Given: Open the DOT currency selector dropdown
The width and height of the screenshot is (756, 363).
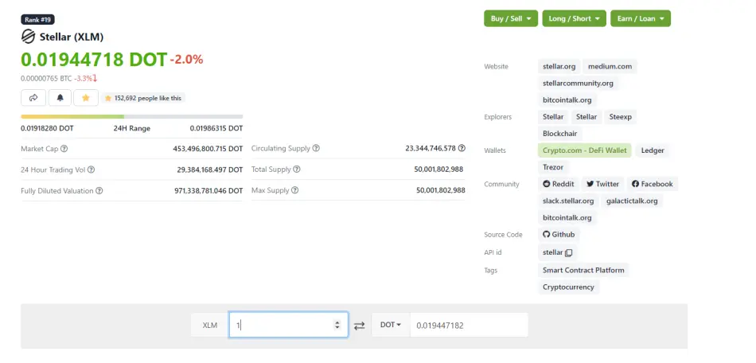Looking at the screenshot, I should tap(391, 325).
